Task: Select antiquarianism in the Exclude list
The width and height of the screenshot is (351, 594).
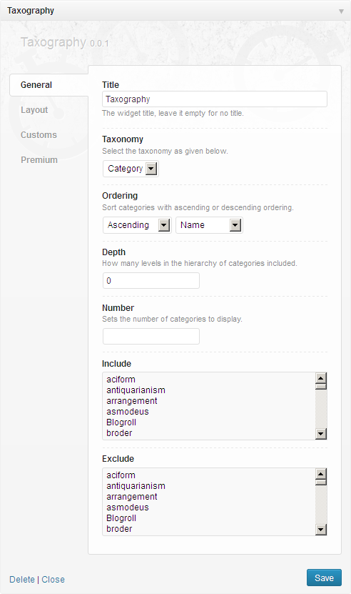Action: pyautogui.click(x=136, y=486)
